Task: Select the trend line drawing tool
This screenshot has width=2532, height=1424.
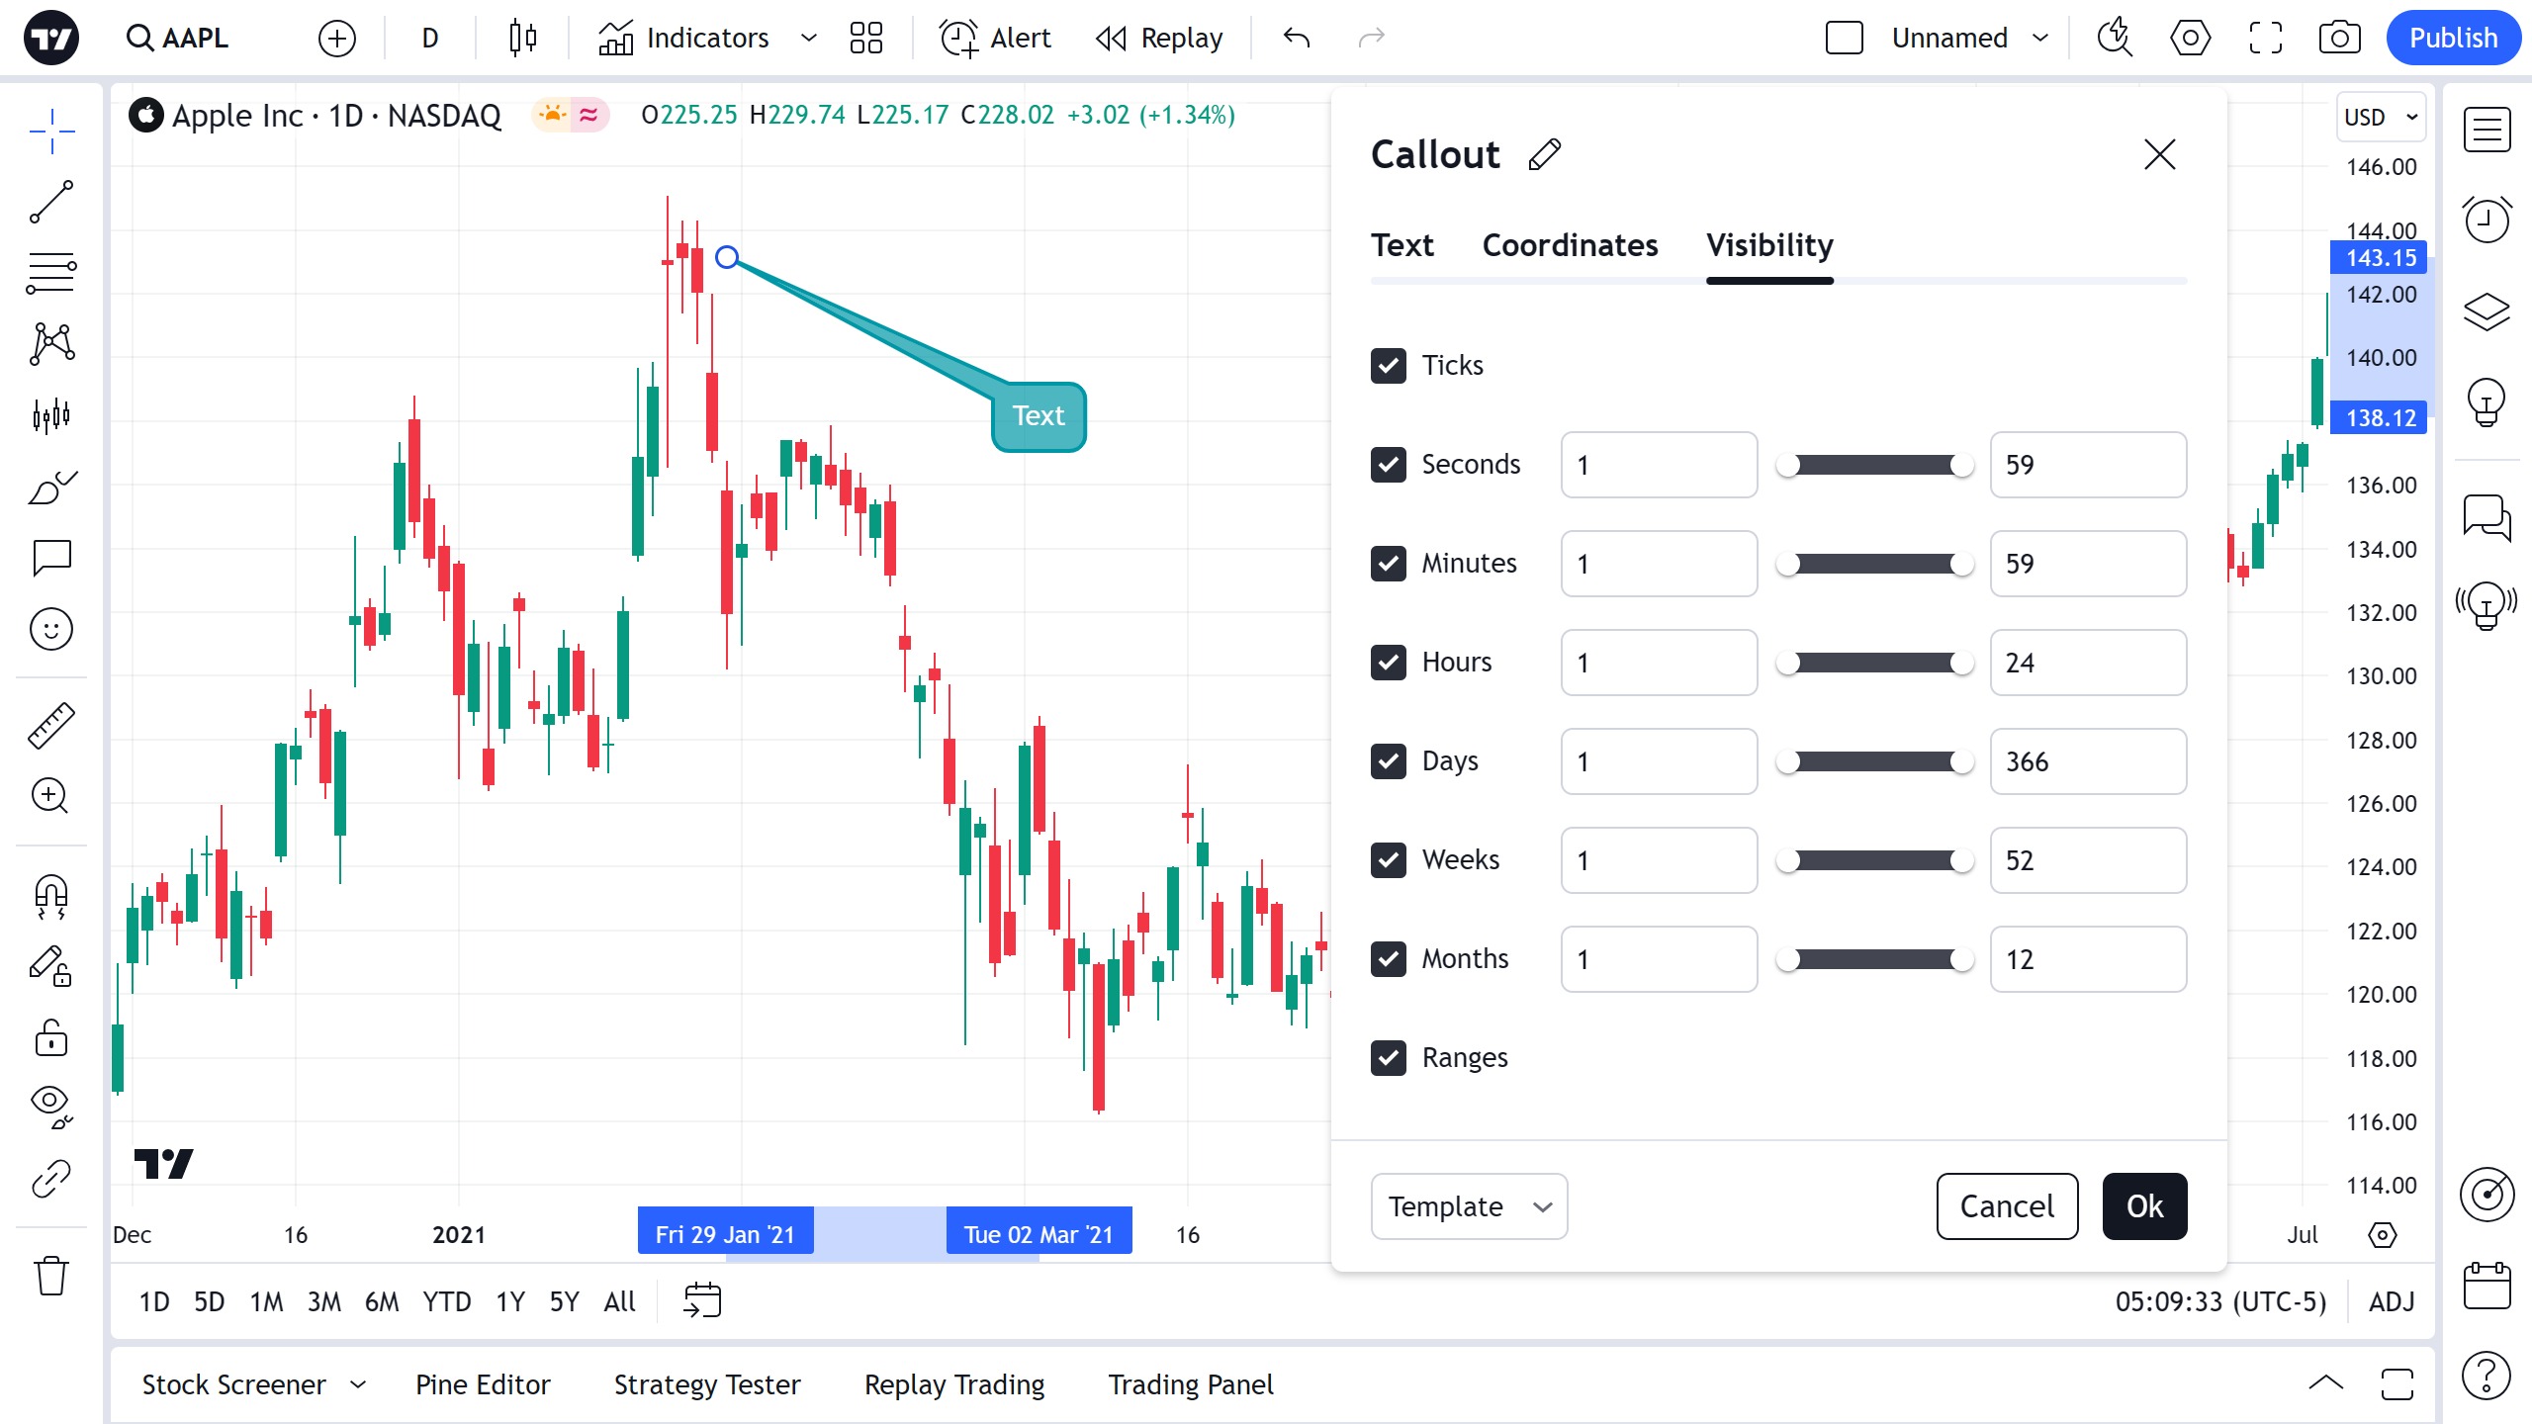Action: (51, 202)
